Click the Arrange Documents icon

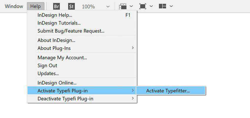(x=162, y=6)
